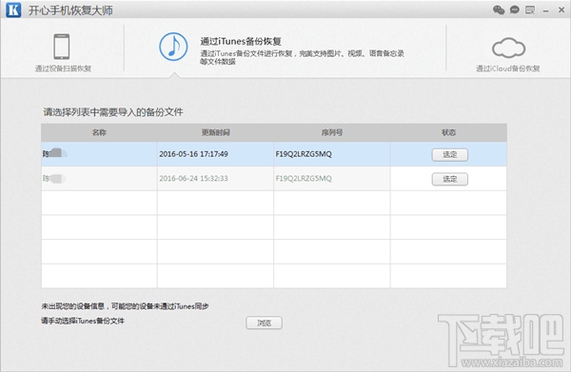Viewport: 571px width, 372px height.
Task: Close the recovery app window
Action: click(561, 10)
